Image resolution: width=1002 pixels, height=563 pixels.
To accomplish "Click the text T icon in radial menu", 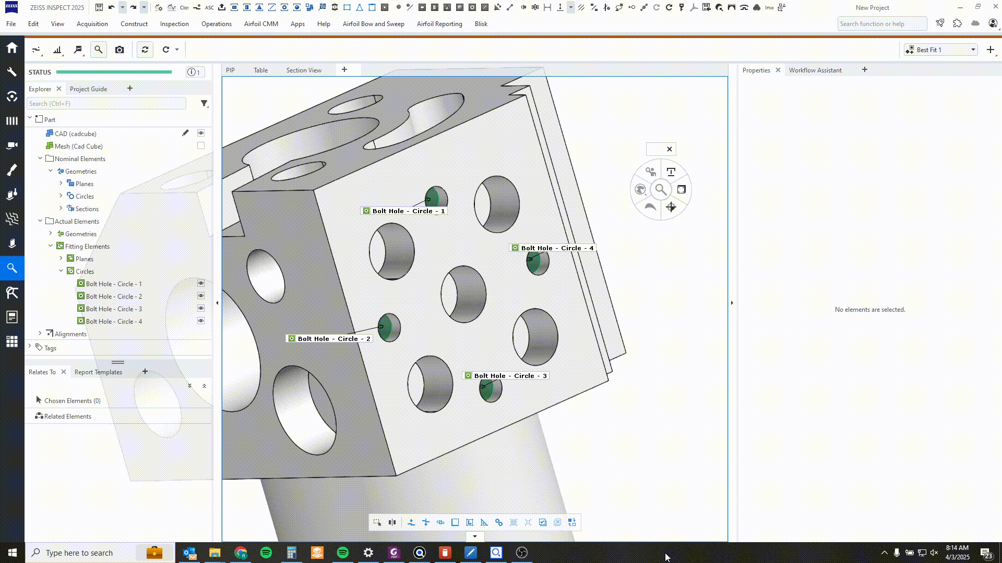I will 671,172.
